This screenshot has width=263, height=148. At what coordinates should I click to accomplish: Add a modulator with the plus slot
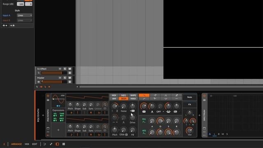pyautogui.click(x=58, y=130)
